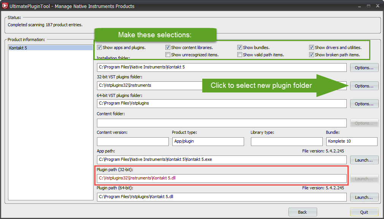Maximize the UltimatePluginTool window
Viewport: 384px width, 219px height.
pos(368,6)
